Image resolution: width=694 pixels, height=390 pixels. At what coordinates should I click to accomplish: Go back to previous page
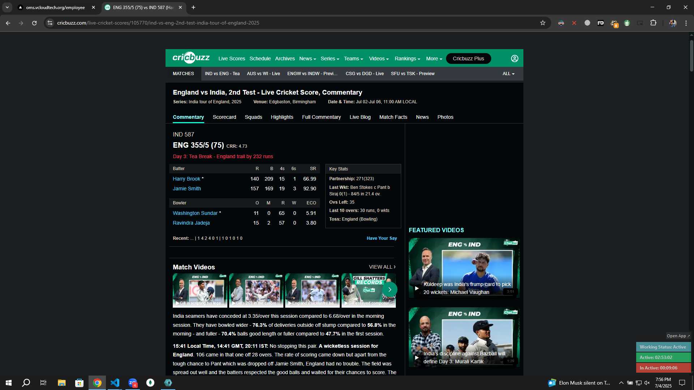point(8,23)
